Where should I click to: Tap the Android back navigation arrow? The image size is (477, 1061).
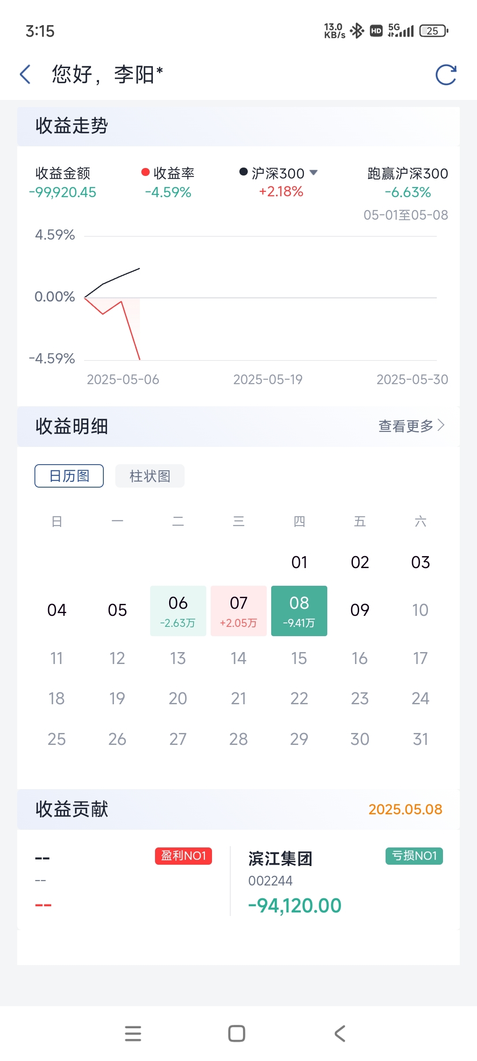tap(340, 1034)
